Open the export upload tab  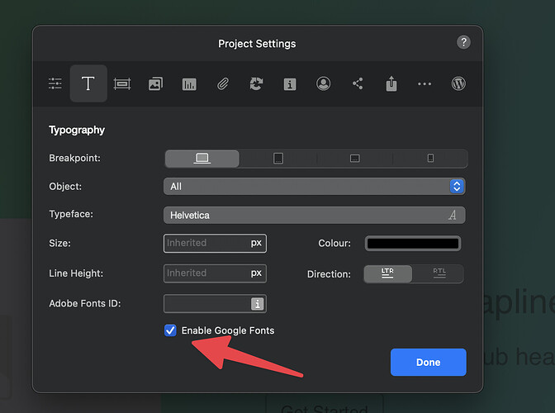coord(391,83)
